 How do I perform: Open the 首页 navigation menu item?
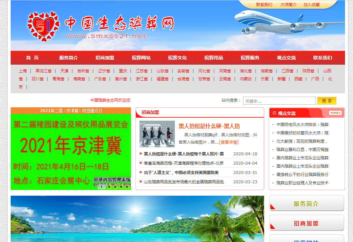point(32,58)
